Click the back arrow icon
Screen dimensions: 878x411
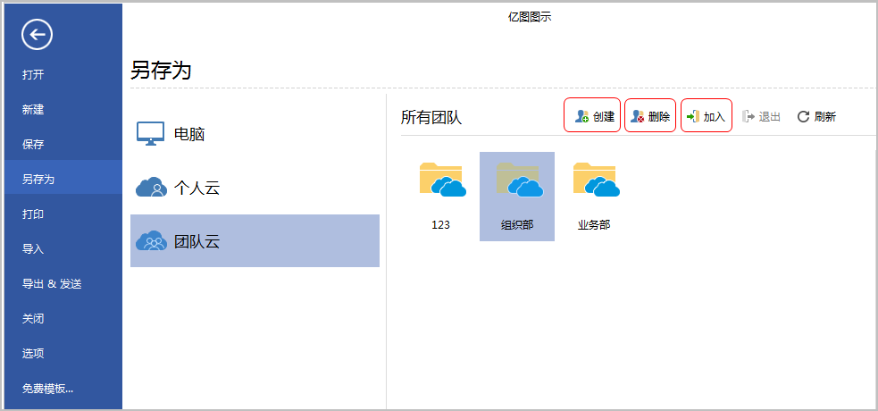click(x=38, y=35)
